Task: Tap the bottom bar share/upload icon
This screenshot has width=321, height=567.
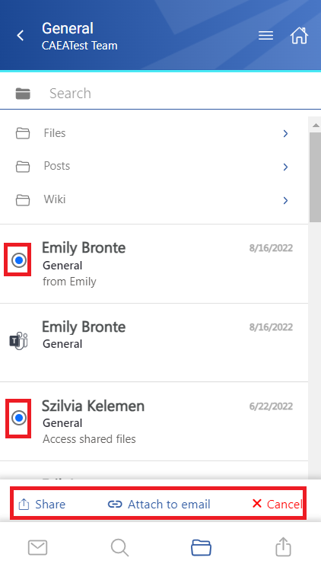Action: pyautogui.click(x=283, y=546)
